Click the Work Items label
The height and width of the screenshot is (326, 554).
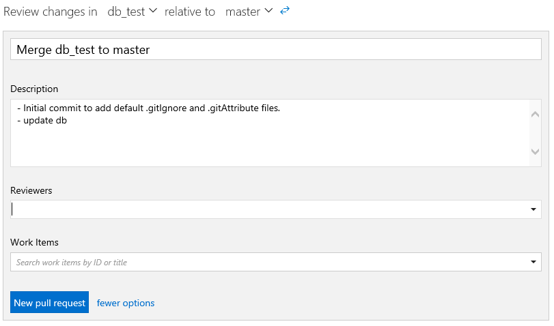[34, 242]
